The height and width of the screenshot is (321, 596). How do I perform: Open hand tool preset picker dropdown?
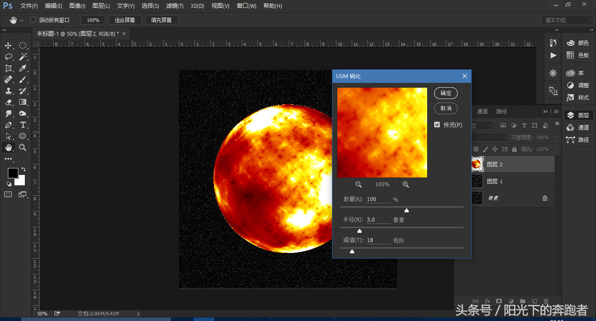pyautogui.click(x=21, y=20)
